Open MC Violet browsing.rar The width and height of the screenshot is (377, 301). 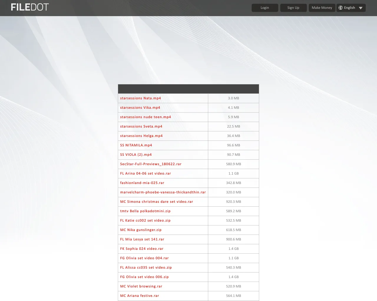tap(141, 286)
